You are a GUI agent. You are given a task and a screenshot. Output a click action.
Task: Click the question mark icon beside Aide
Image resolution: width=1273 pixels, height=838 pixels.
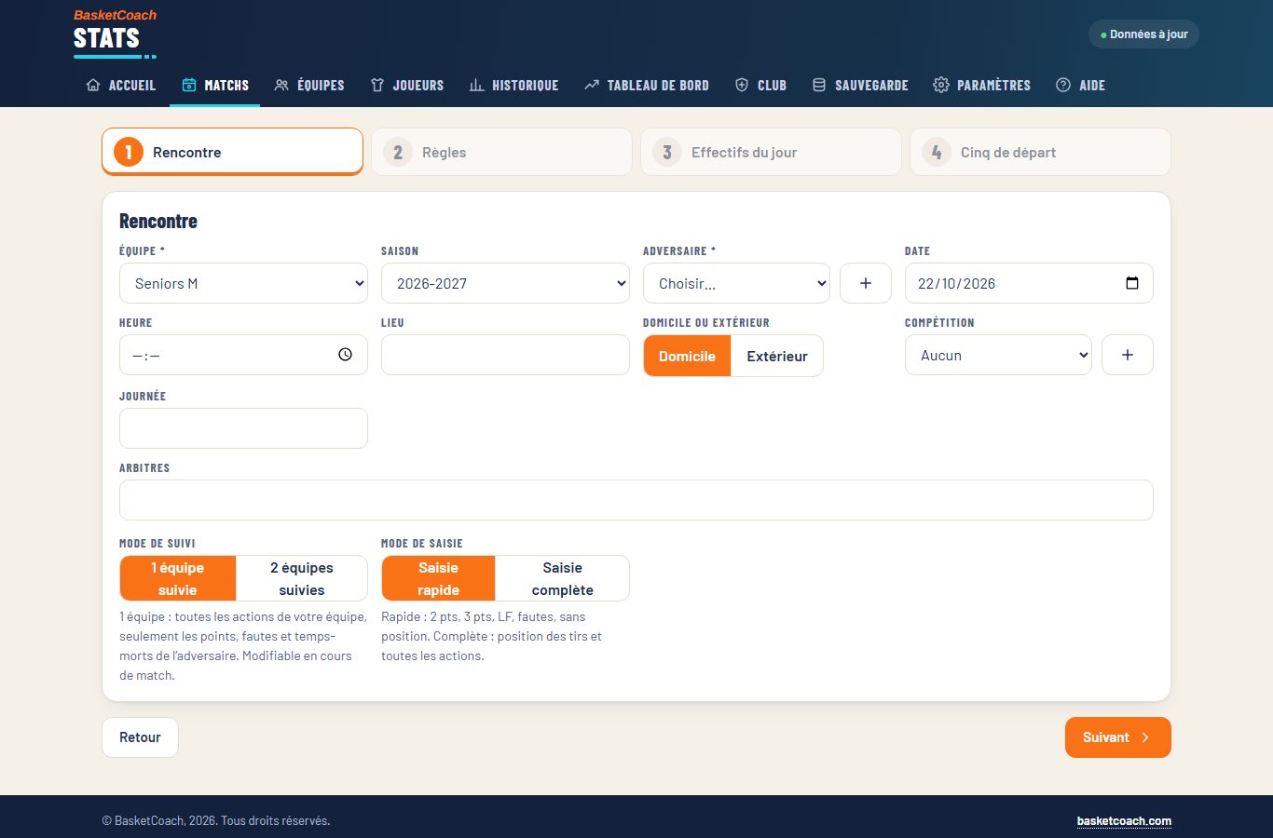click(1063, 85)
